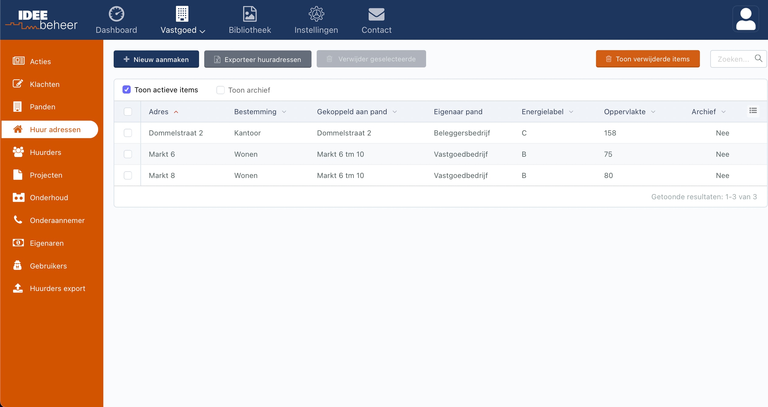The image size is (768, 407).
Task: Open the Bestemming column filter chevron
Action: click(284, 112)
